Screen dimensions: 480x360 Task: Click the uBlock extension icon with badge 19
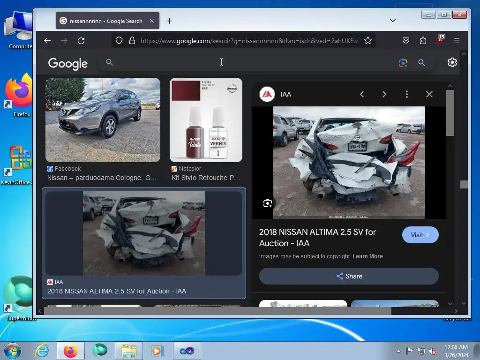[440, 40]
